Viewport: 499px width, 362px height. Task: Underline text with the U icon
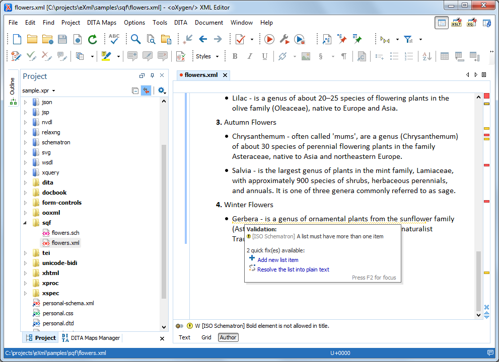point(264,56)
